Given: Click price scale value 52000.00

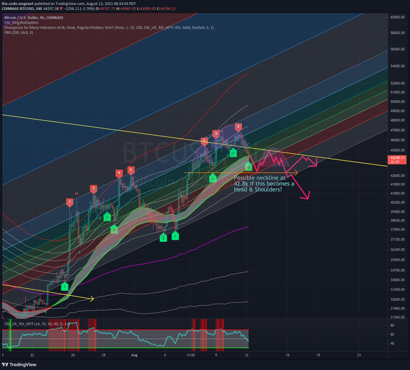Looking at the screenshot, I should [x=397, y=83].
